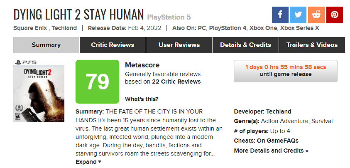Click the game release countdown button

(x=285, y=71)
